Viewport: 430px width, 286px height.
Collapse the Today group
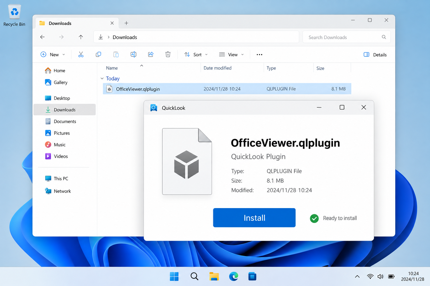[x=102, y=78]
